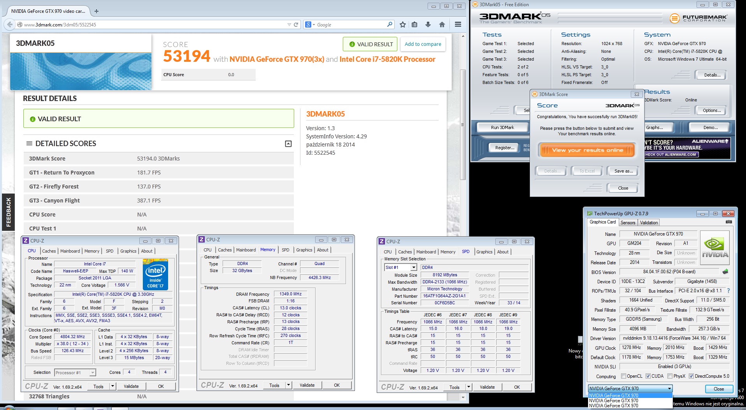
Task: Open a new browser tab
Action: click(97, 11)
